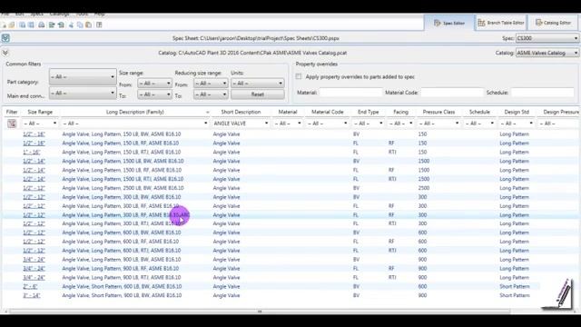Image resolution: width=581 pixels, height=327 pixels.
Task: Open the Long Description filter dropdown
Action: pyautogui.click(x=135, y=124)
